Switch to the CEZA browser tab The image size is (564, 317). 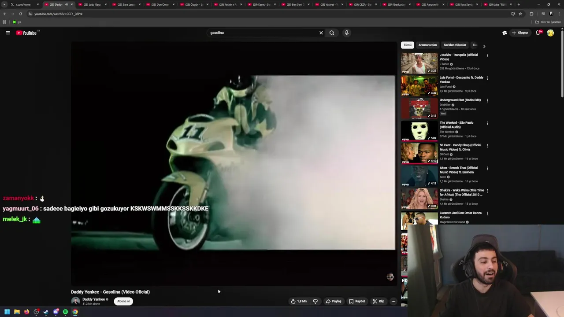tap(363, 4)
